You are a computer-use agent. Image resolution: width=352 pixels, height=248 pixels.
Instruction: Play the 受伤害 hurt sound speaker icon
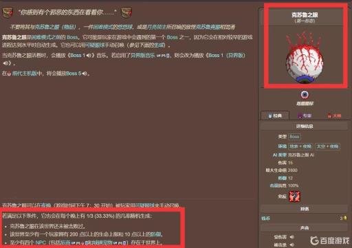[291, 237]
